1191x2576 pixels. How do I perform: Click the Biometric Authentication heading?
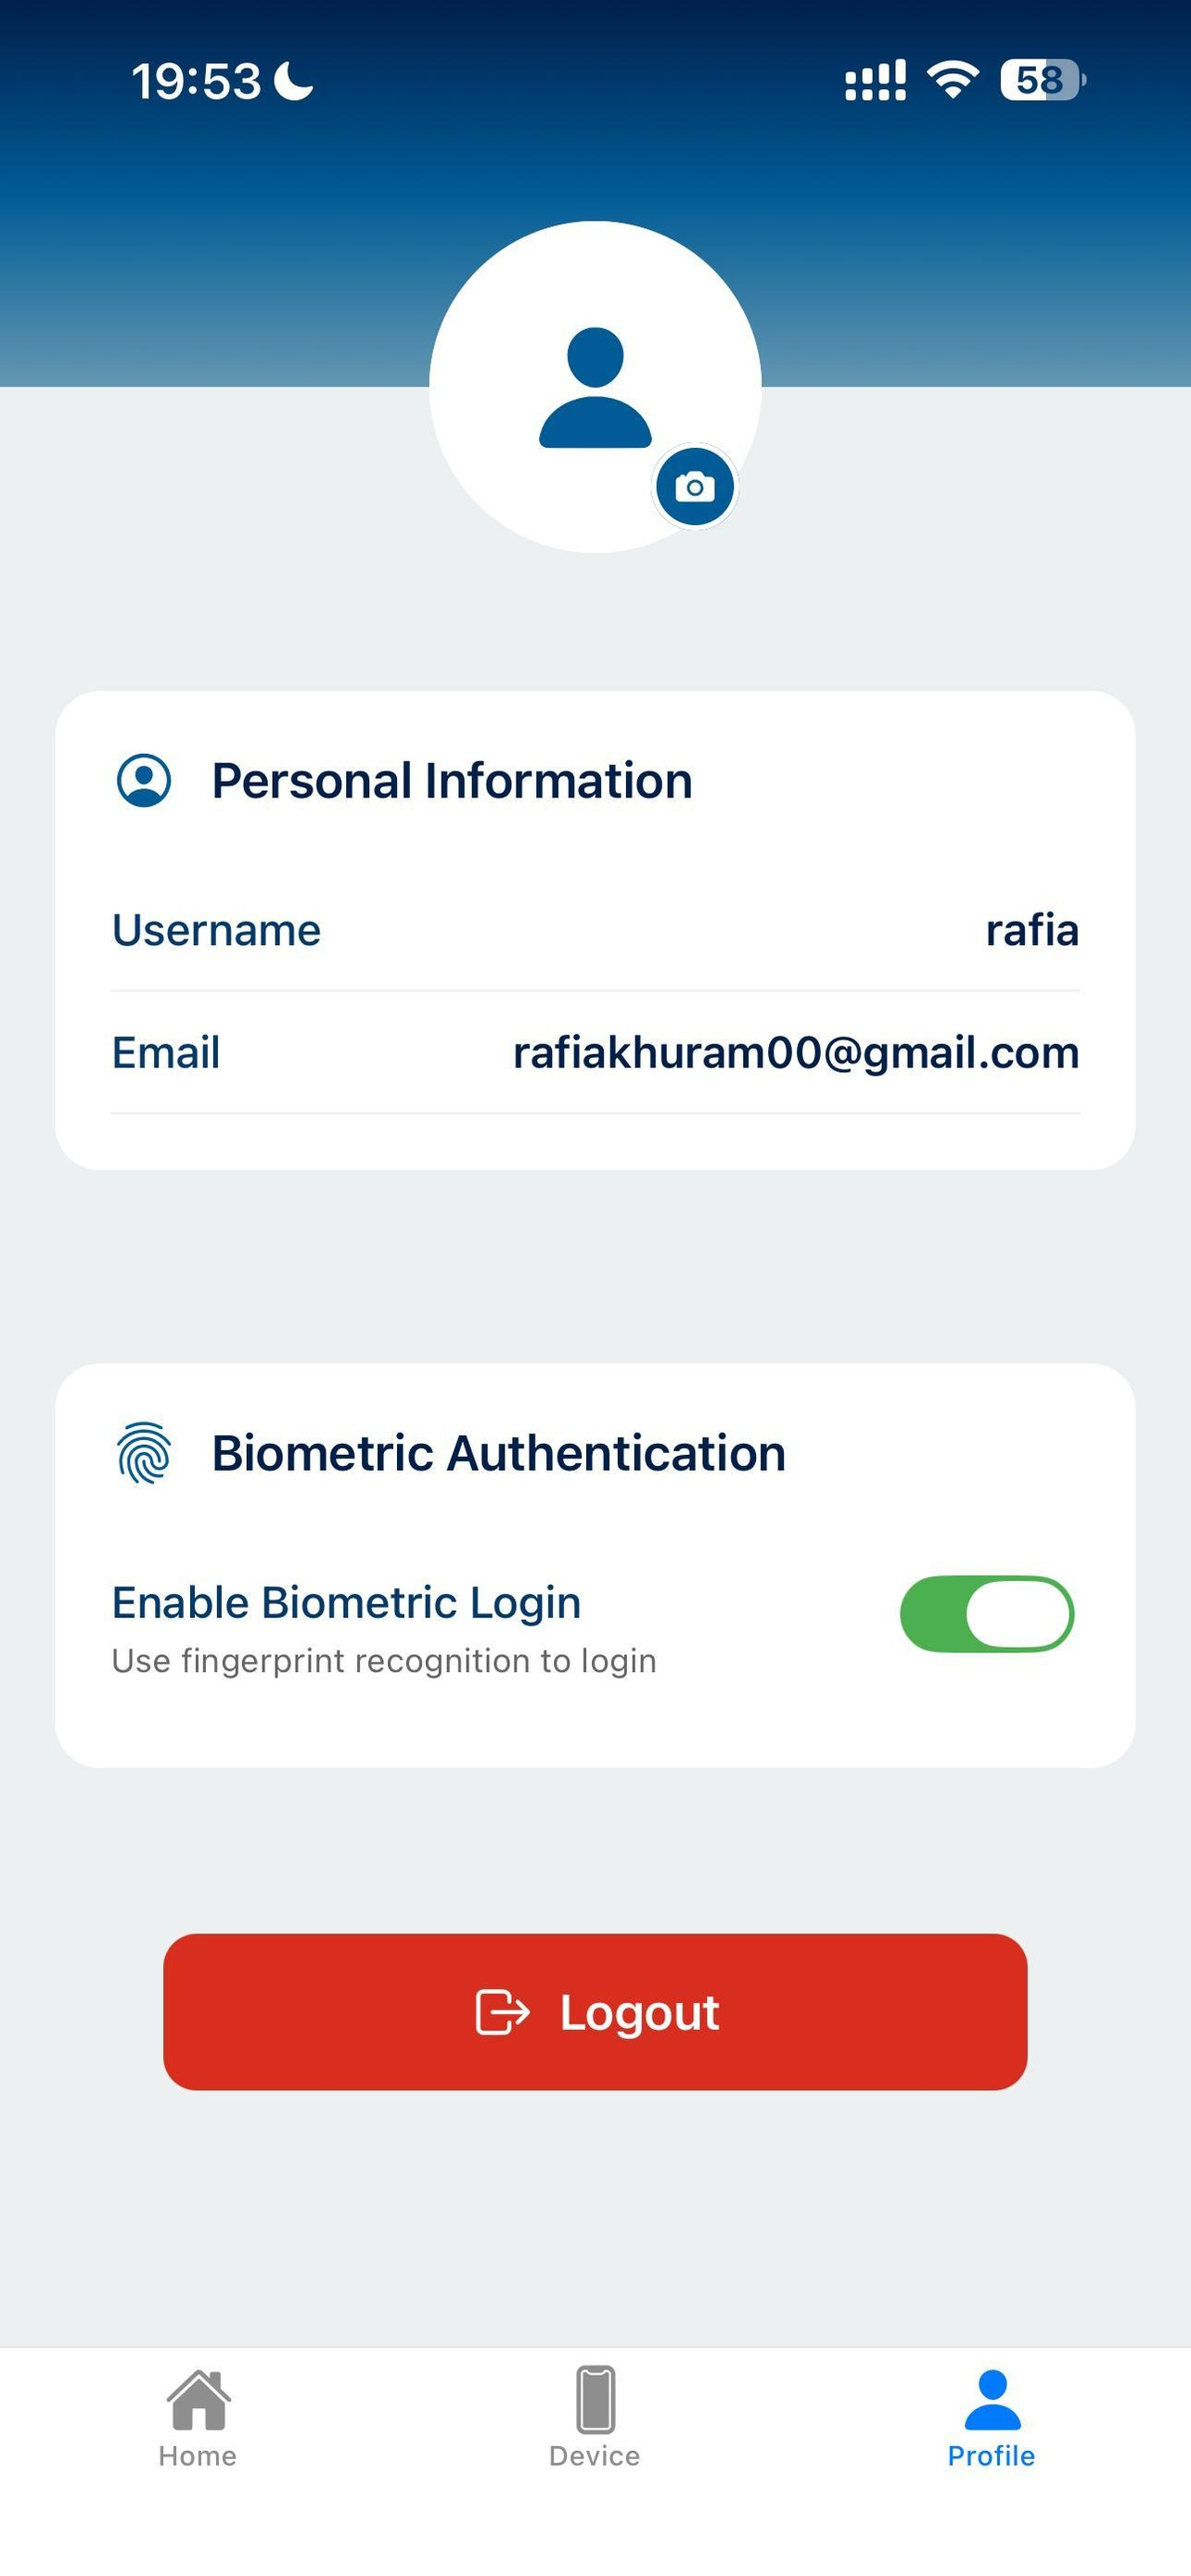499,1453
